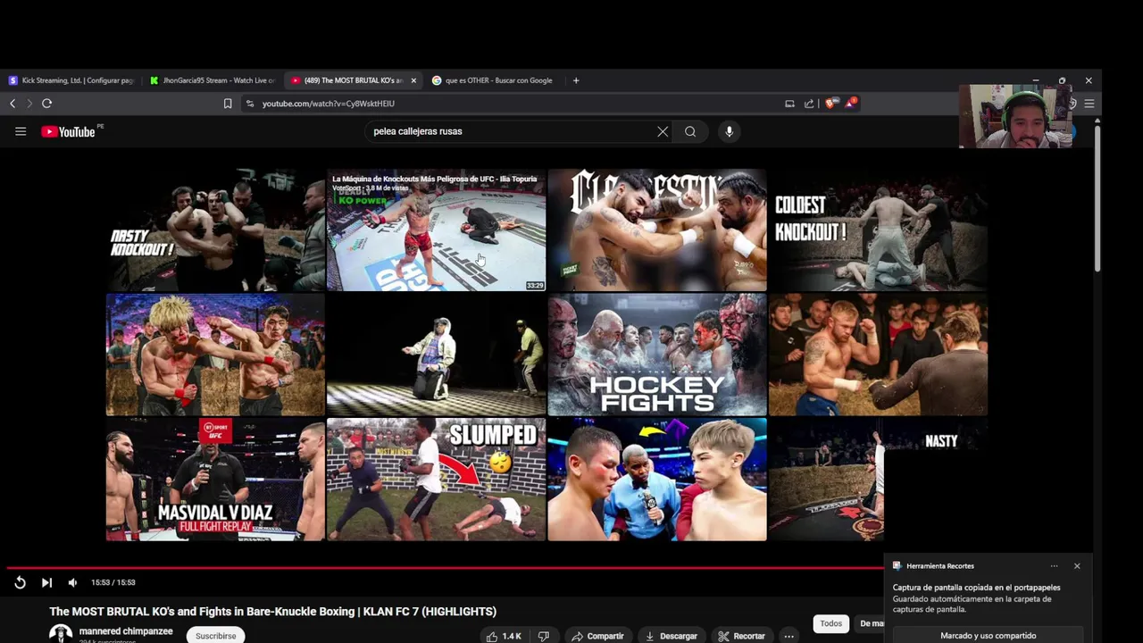This screenshot has width=1143, height=643.
Task: Open blond fighter punching hay-ring thumbnail
Action: (x=215, y=355)
